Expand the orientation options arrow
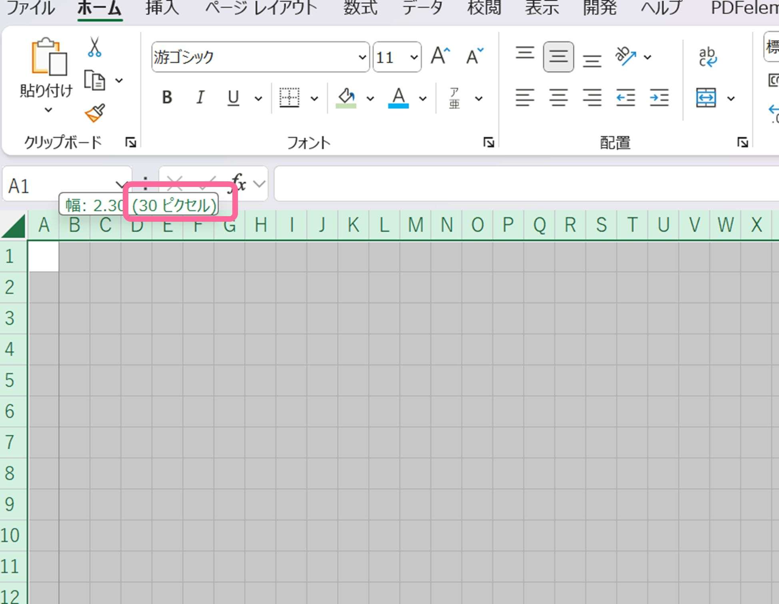This screenshot has height=604, width=779. (x=647, y=57)
